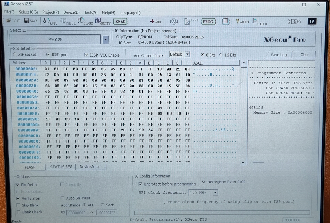Switch to the STATUS REG tab
Viewport: 330px width, 223px height.
click(61, 167)
